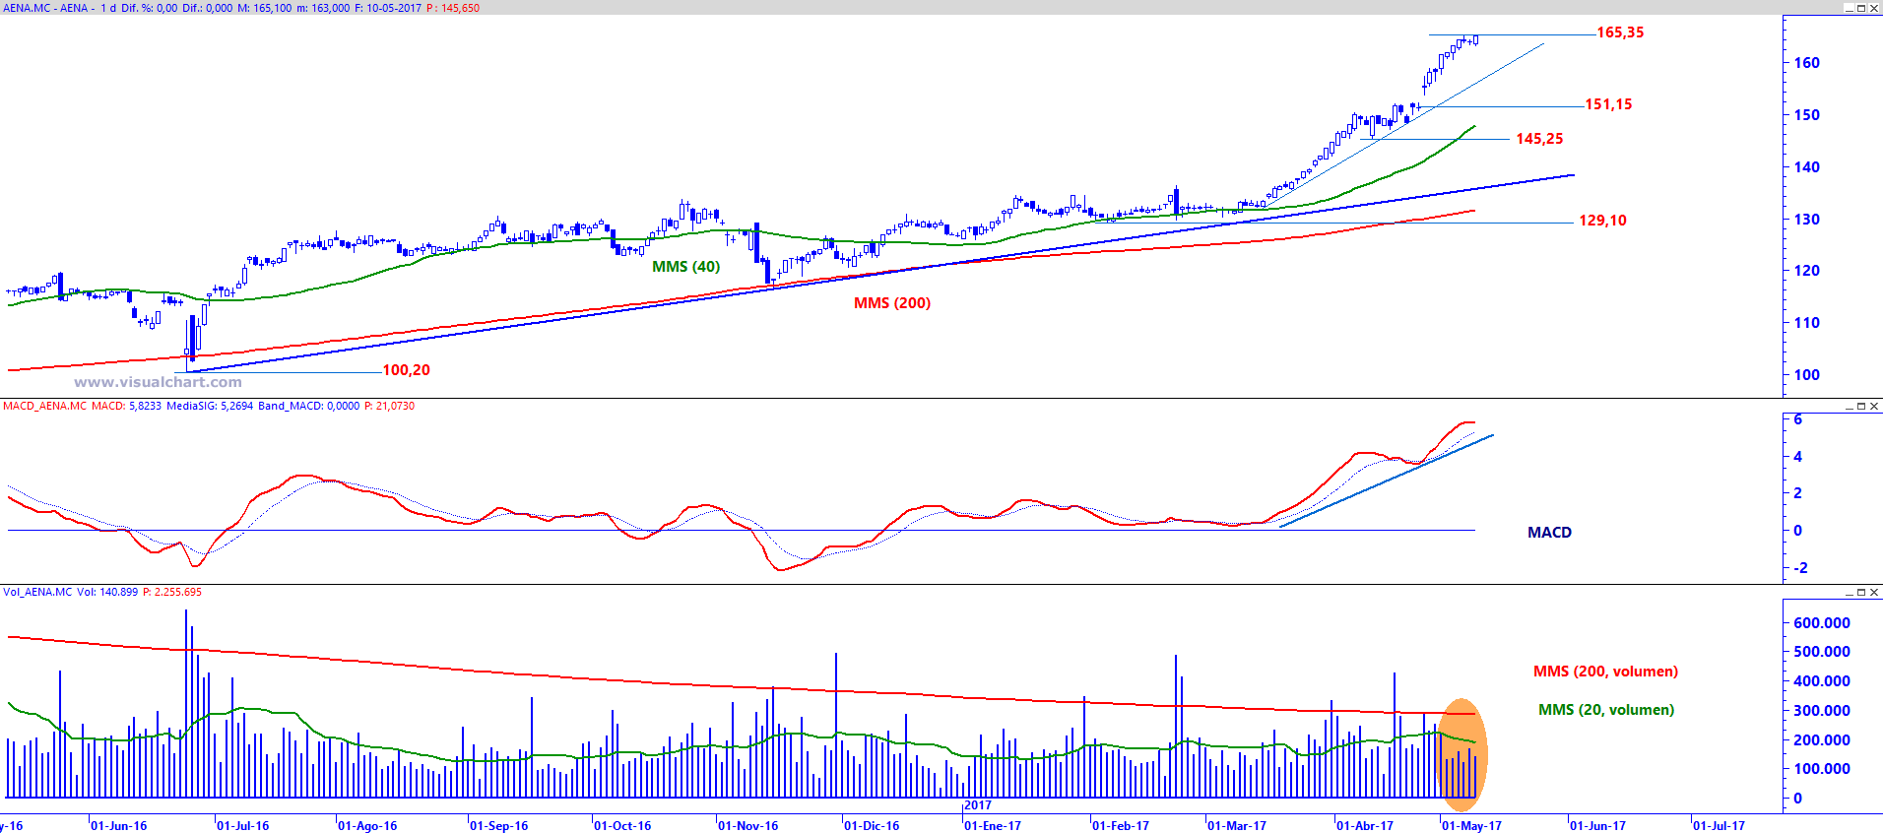The width and height of the screenshot is (1883, 833).
Task: Close the MACD indicator pane
Action: (x=1874, y=406)
